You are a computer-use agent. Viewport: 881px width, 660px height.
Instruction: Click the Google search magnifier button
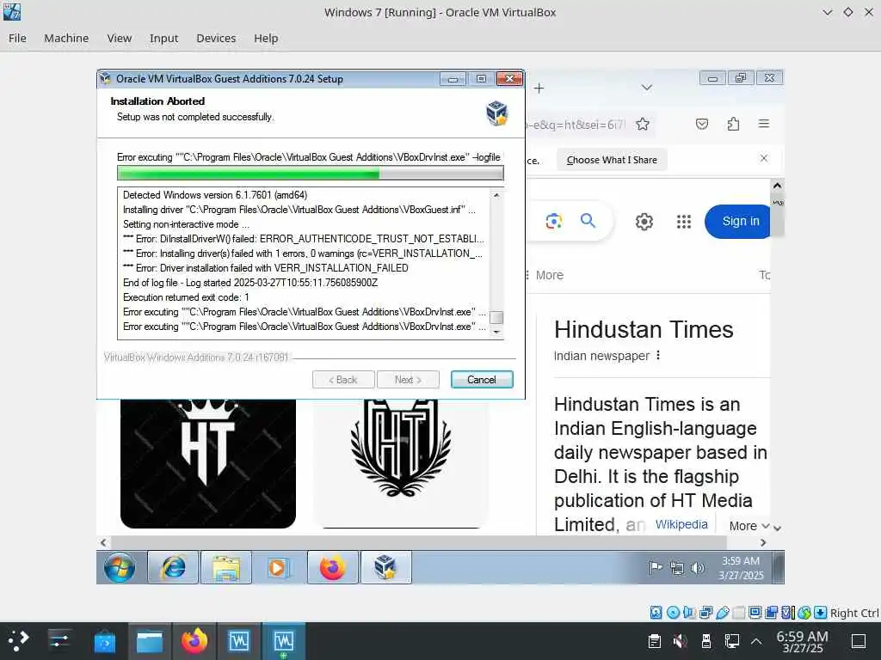click(588, 221)
